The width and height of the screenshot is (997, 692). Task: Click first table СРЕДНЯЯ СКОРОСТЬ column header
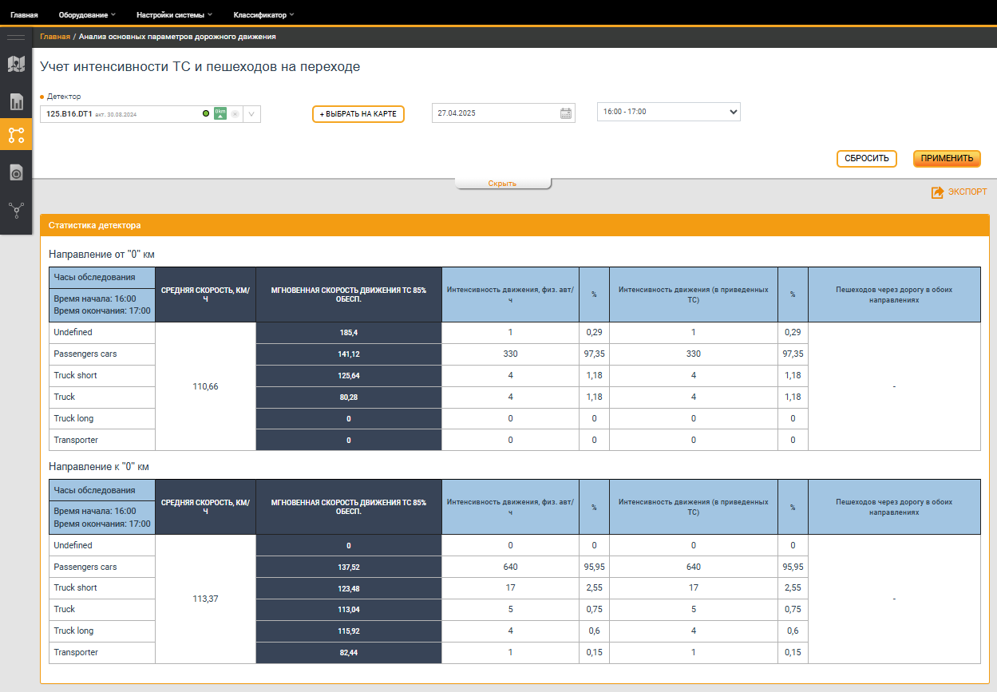click(205, 295)
